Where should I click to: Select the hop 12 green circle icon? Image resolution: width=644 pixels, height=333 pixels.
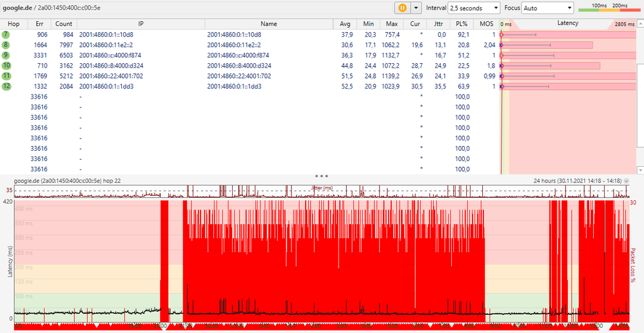[x=6, y=86]
